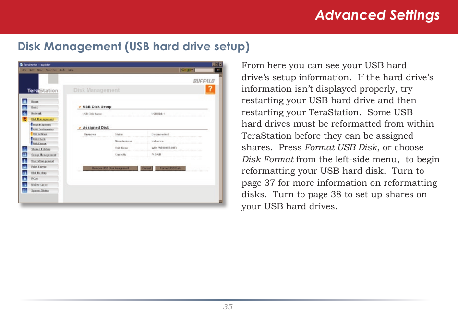
Task: Minimize the TeraStation browser window
Action: click(214, 65)
